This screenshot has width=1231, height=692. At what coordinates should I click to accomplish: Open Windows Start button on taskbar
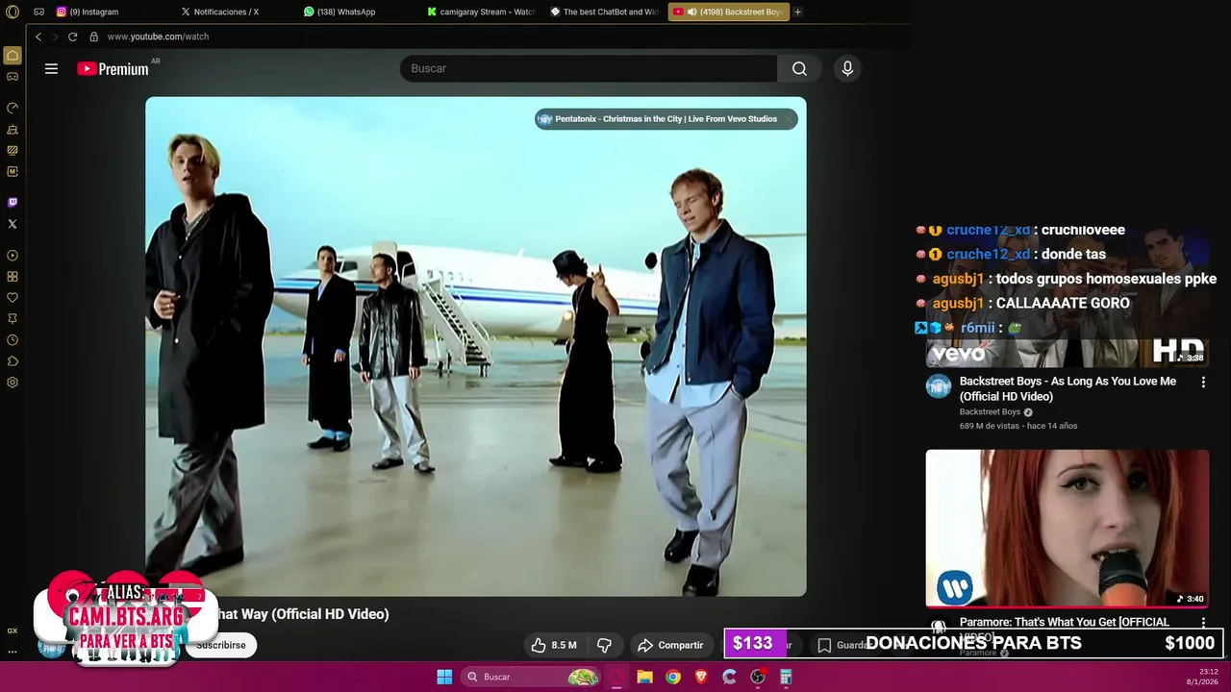(x=444, y=677)
